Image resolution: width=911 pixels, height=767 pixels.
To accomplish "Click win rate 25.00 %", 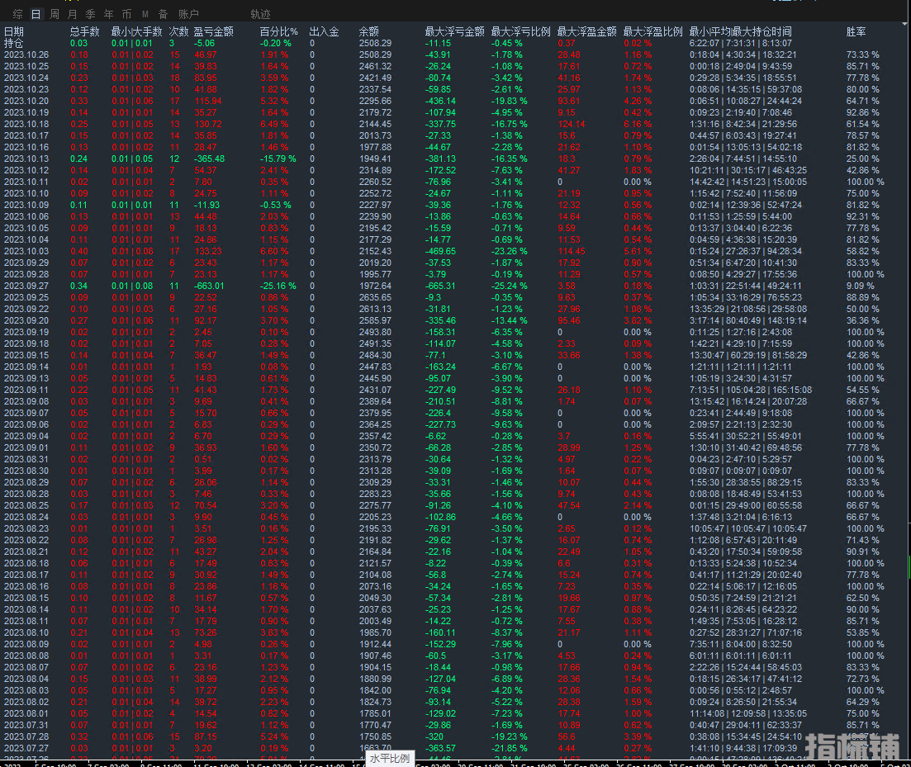I will point(863,159).
